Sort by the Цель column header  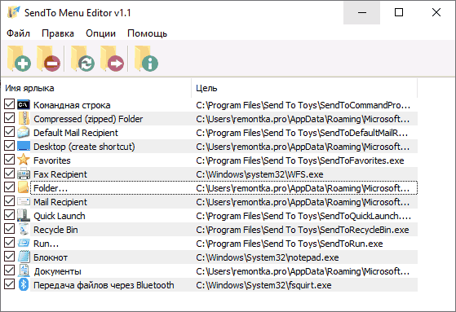[304, 88]
